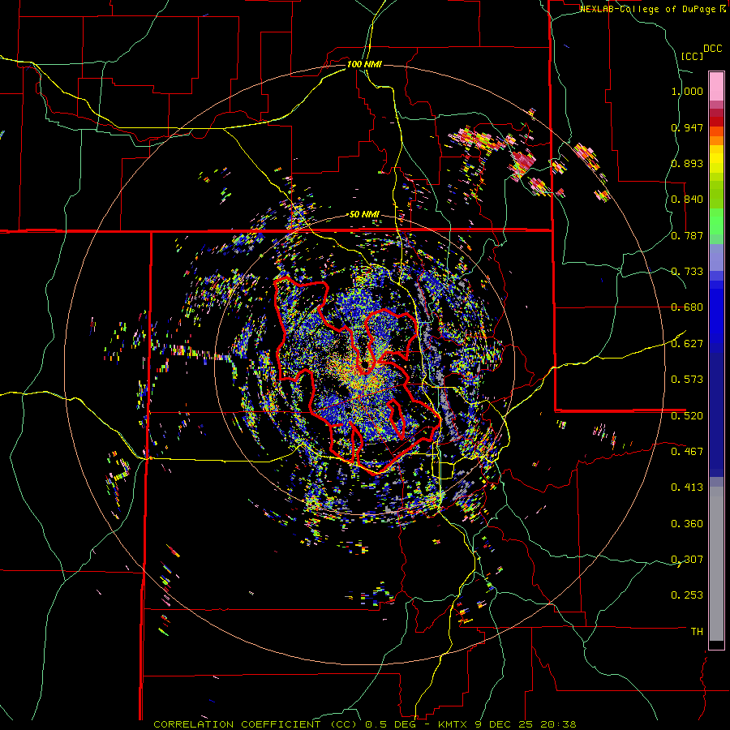Pick the pink swatch beside 1.000
The image size is (730, 730).
click(716, 87)
